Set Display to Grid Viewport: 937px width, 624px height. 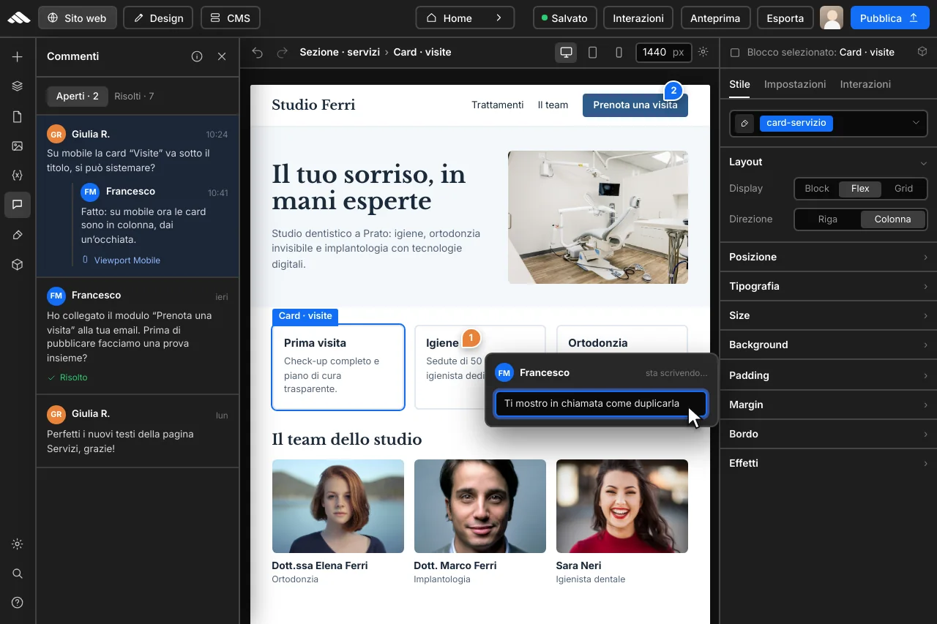point(904,189)
